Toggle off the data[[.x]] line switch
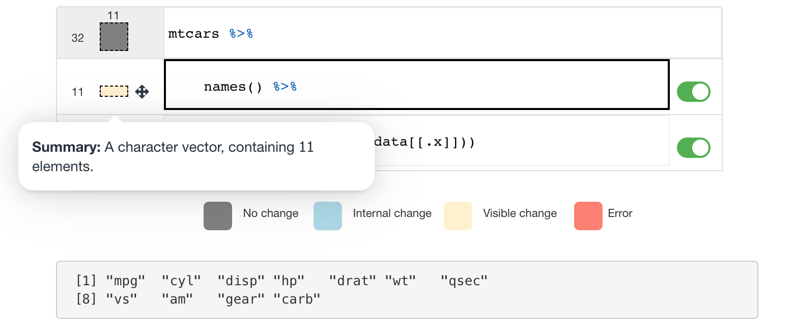The height and width of the screenshot is (327, 795). 693,148
